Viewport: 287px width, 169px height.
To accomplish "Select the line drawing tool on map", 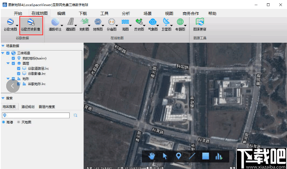I will point(192,156).
